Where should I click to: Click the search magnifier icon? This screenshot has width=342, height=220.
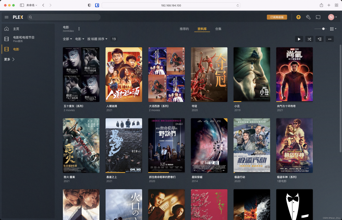(x=30, y=17)
